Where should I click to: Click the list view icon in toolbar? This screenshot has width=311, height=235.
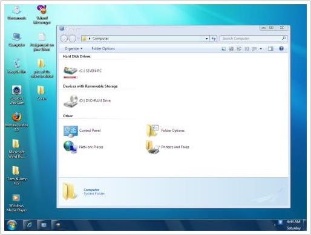[x=255, y=49]
